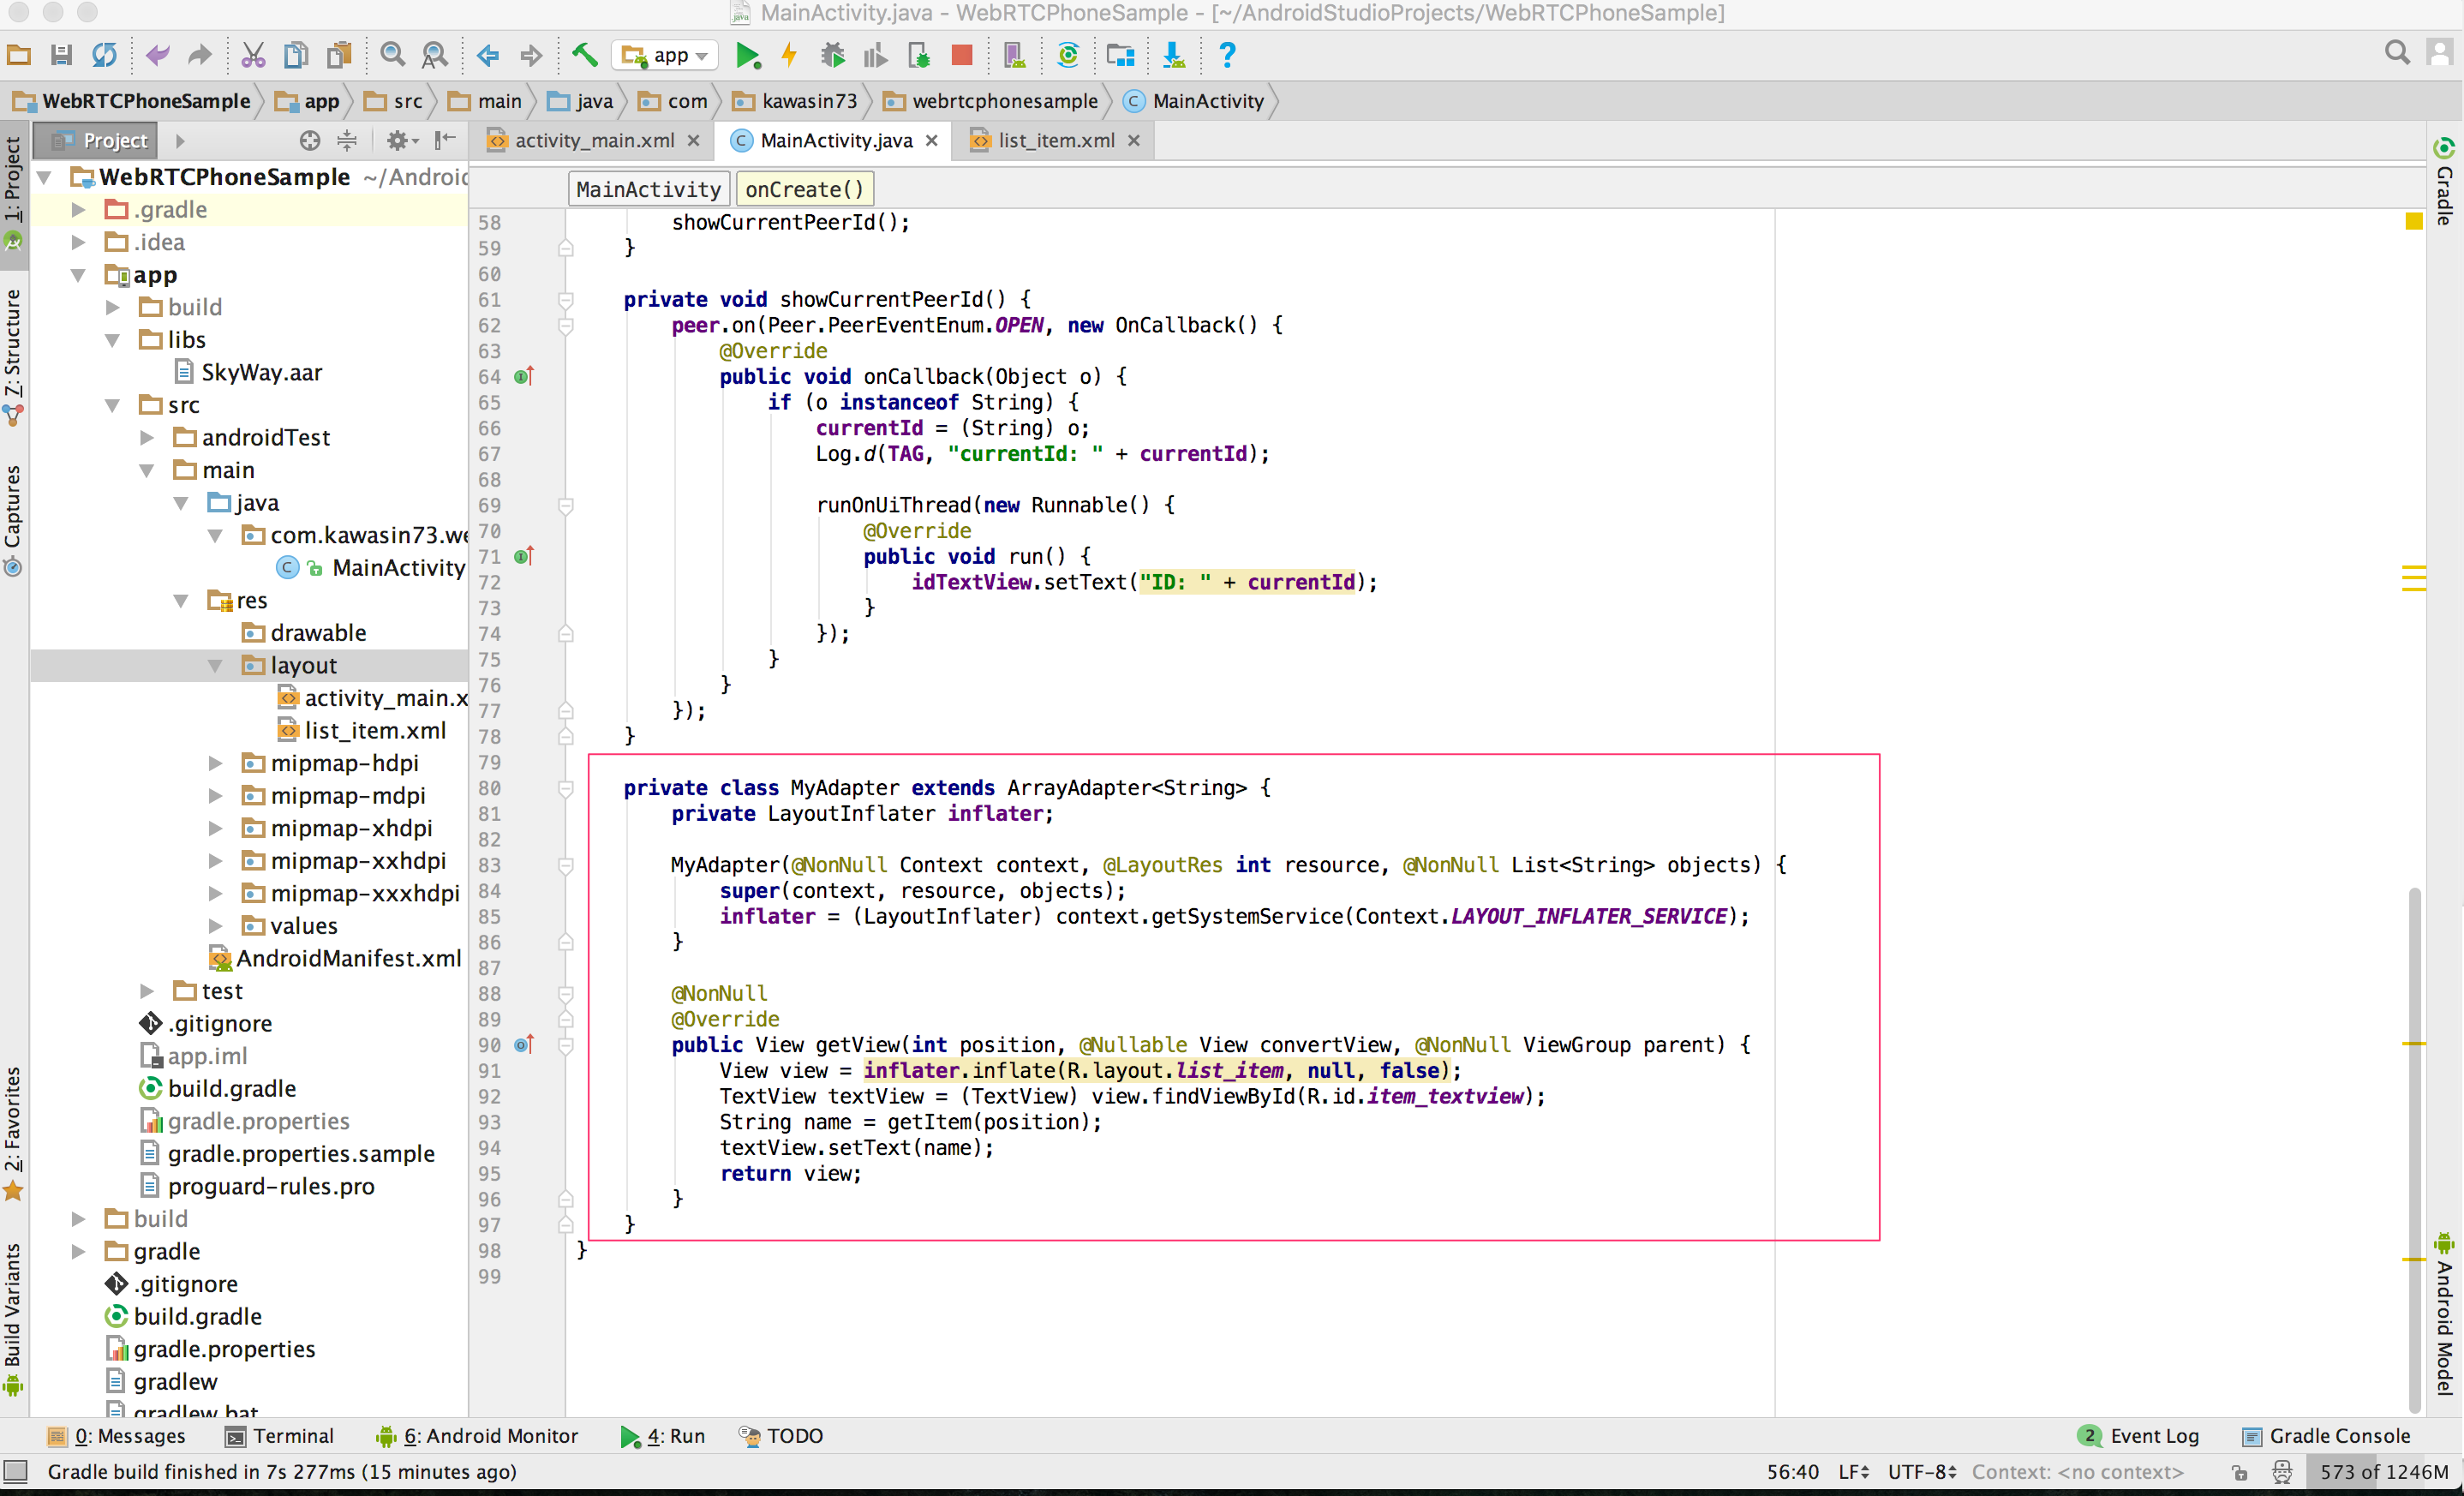Collapse the layout folder in the tree

pos(216,665)
